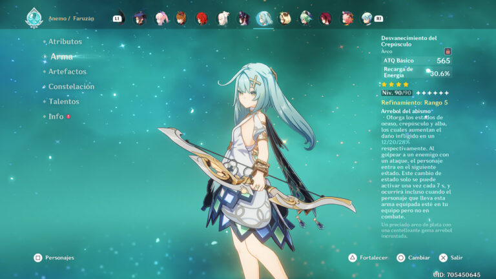The width and height of the screenshot is (496, 279).
Task: Click Cambiar to switch the weapon
Action: [413, 258]
